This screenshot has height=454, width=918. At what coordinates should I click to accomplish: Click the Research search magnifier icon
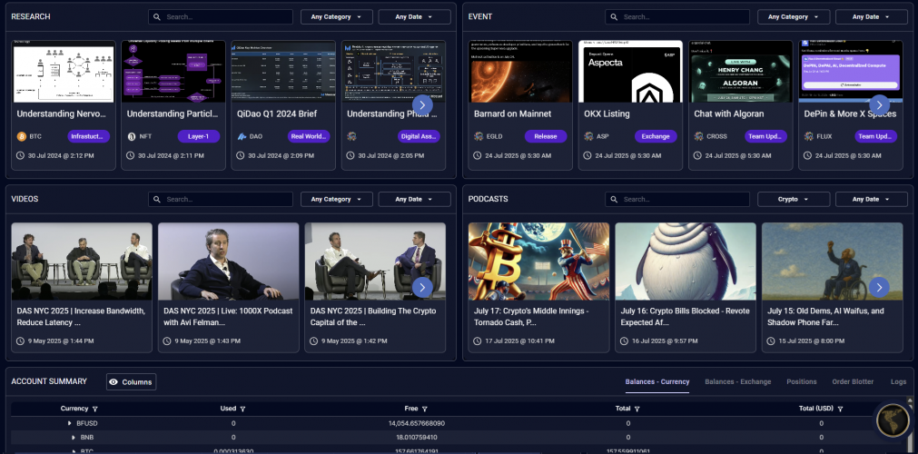pyautogui.click(x=157, y=17)
